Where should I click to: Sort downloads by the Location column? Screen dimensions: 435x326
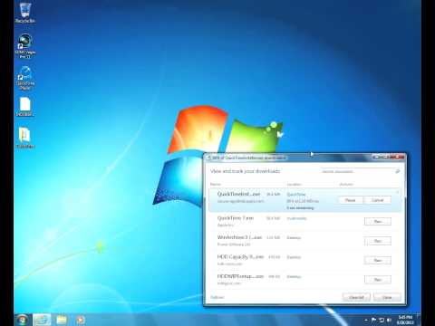(x=295, y=184)
